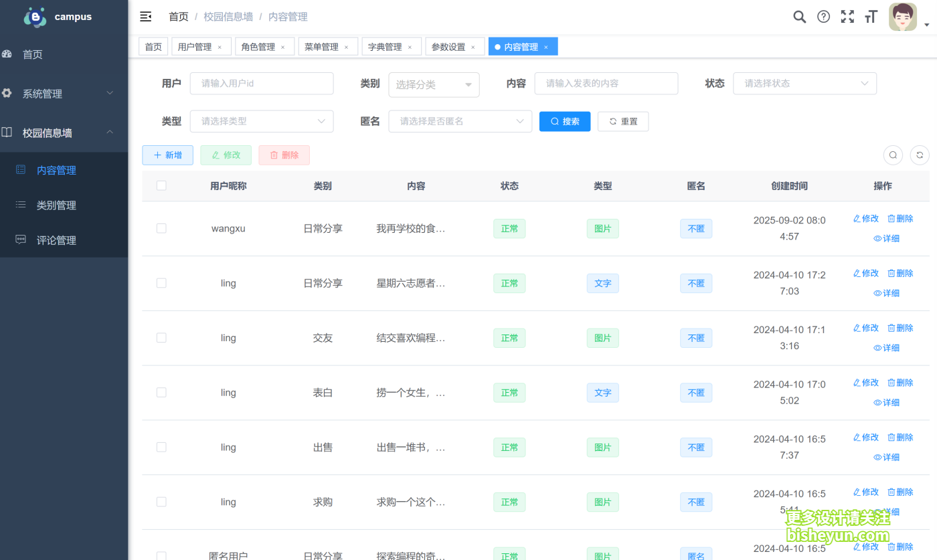Click the 搜索 search button
Image resolution: width=937 pixels, height=560 pixels.
coord(565,121)
